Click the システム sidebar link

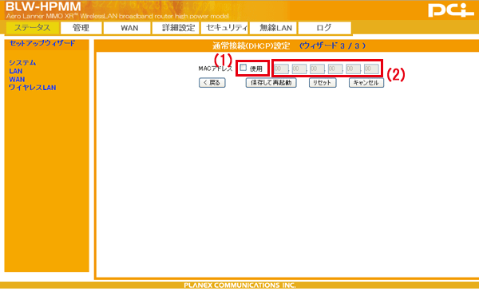pyautogui.click(x=22, y=62)
